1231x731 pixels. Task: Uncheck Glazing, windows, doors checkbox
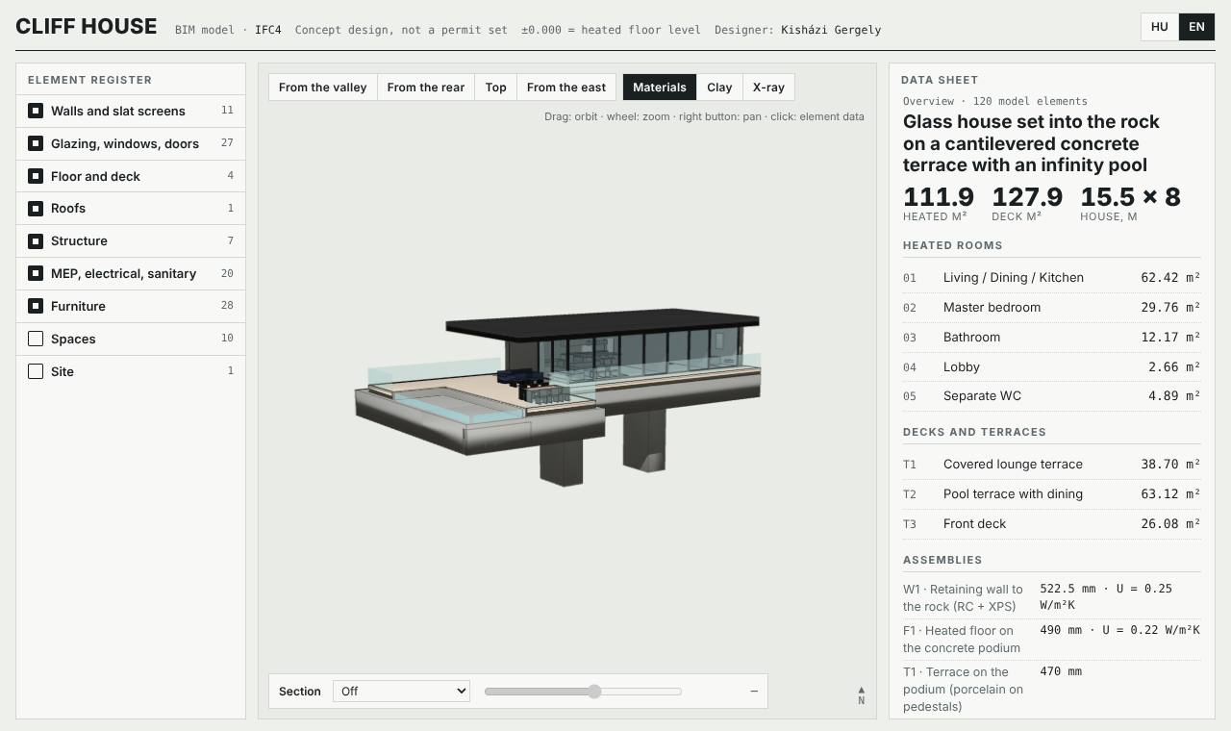click(36, 143)
